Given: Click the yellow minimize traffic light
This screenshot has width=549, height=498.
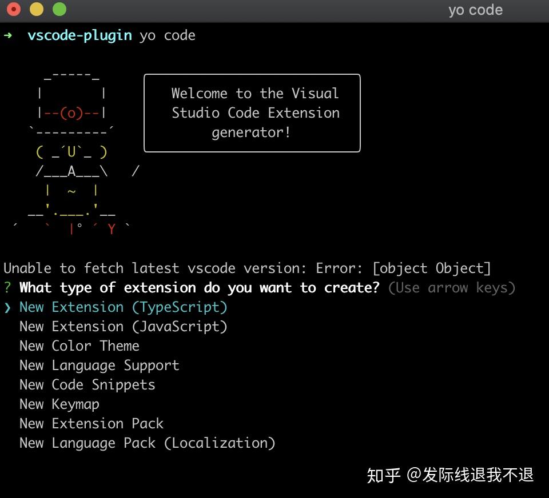Looking at the screenshot, I should [x=37, y=9].
